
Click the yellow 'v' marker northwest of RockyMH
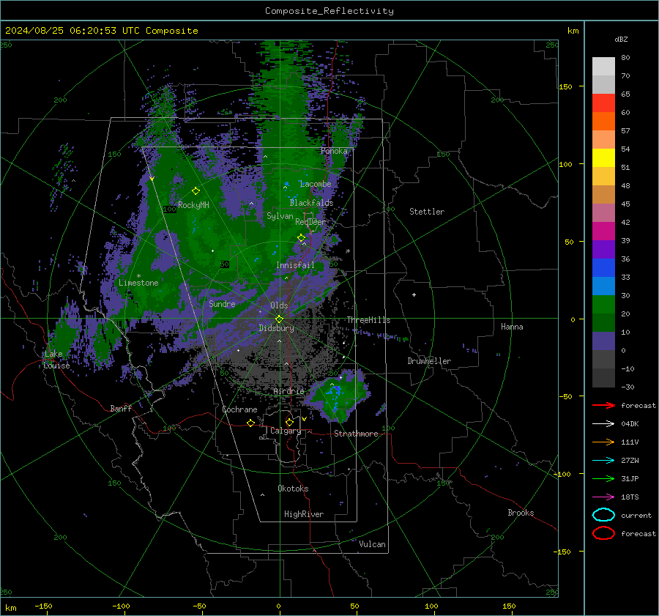point(152,179)
